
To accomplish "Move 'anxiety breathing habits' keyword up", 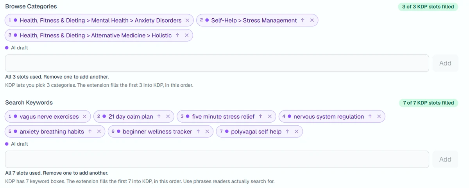I will click(x=90, y=132).
